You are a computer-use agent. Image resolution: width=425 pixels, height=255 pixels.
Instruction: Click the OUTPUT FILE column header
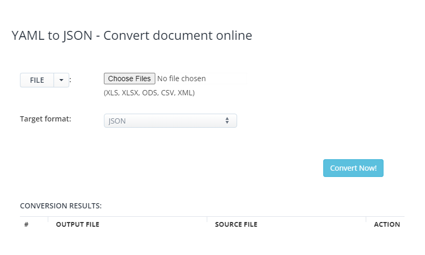tap(78, 225)
